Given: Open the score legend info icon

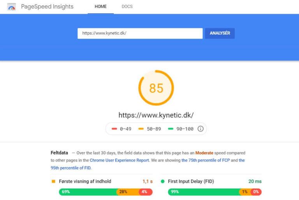Looking at the screenshot, I should click(x=201, y=129).
